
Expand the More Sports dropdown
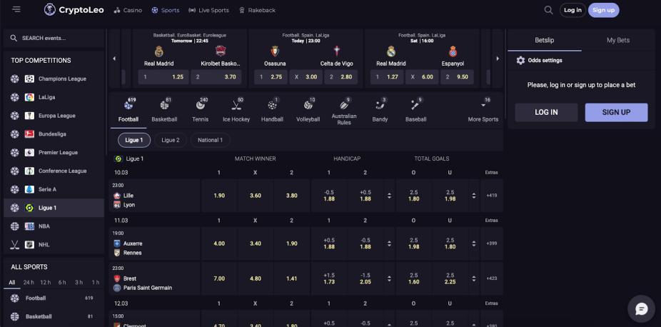pyautogui.click(x=483, y=110)
